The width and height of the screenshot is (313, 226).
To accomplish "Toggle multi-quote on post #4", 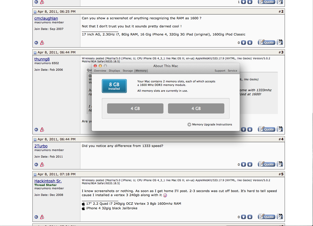I will point(280,164).
